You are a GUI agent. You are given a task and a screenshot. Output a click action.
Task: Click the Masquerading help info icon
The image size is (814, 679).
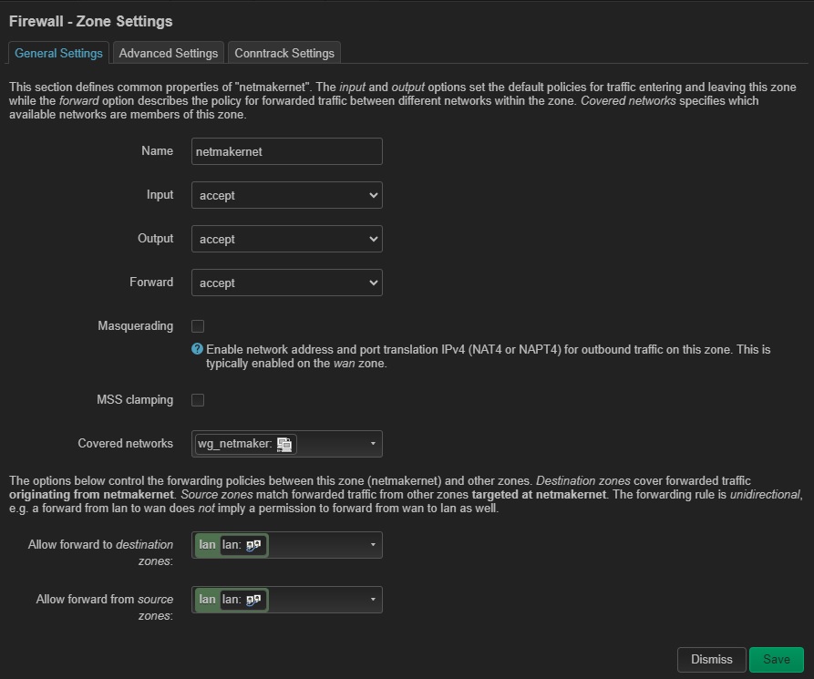pos(197,349)
